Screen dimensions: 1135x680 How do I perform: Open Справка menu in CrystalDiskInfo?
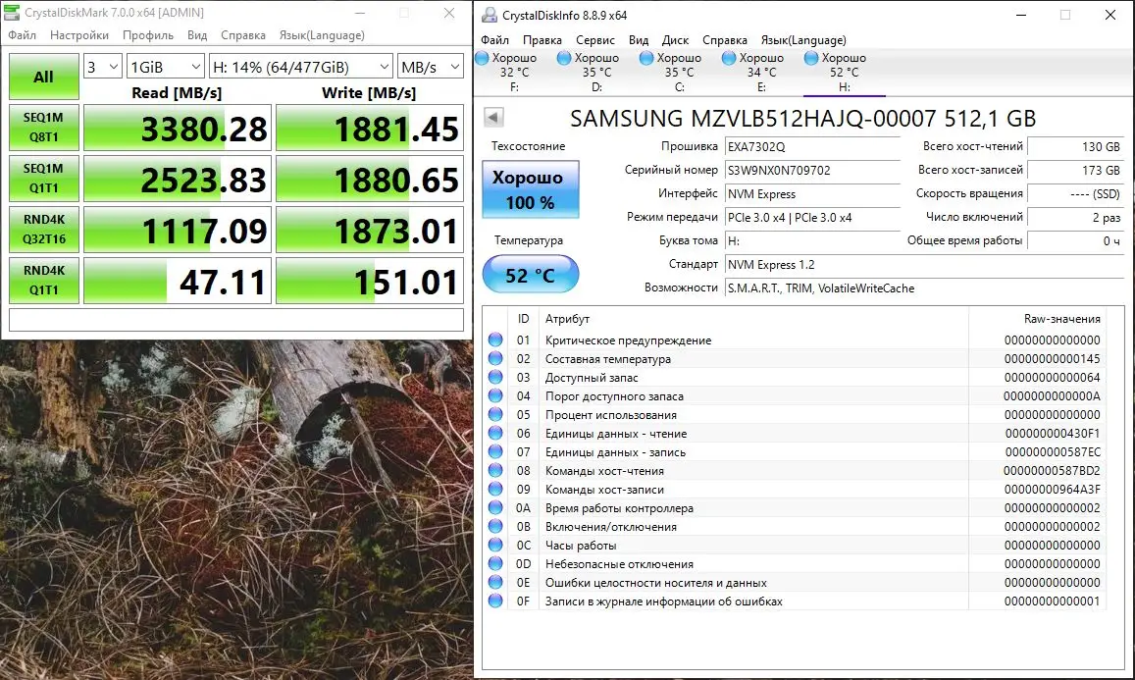[724, 40]
